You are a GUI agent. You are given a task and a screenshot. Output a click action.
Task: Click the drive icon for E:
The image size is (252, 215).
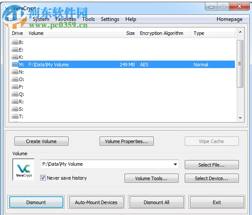pyautogui.click(x=15, y=50)
